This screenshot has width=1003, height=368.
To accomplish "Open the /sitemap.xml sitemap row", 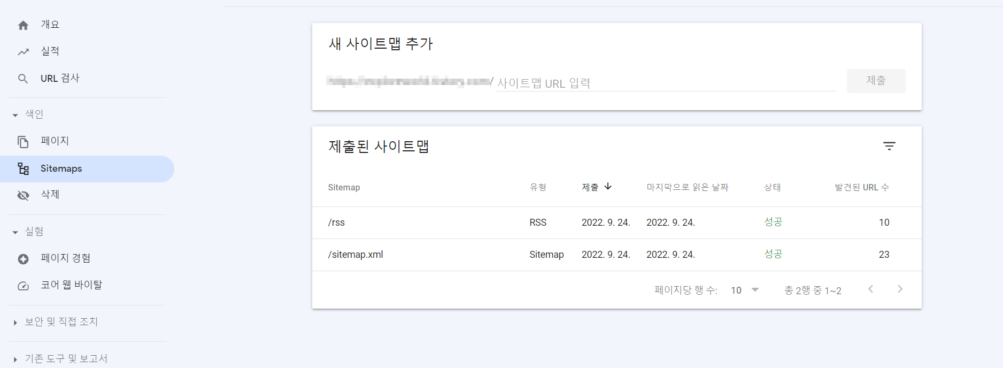I will pyautogui.click(x=616, y=255).
